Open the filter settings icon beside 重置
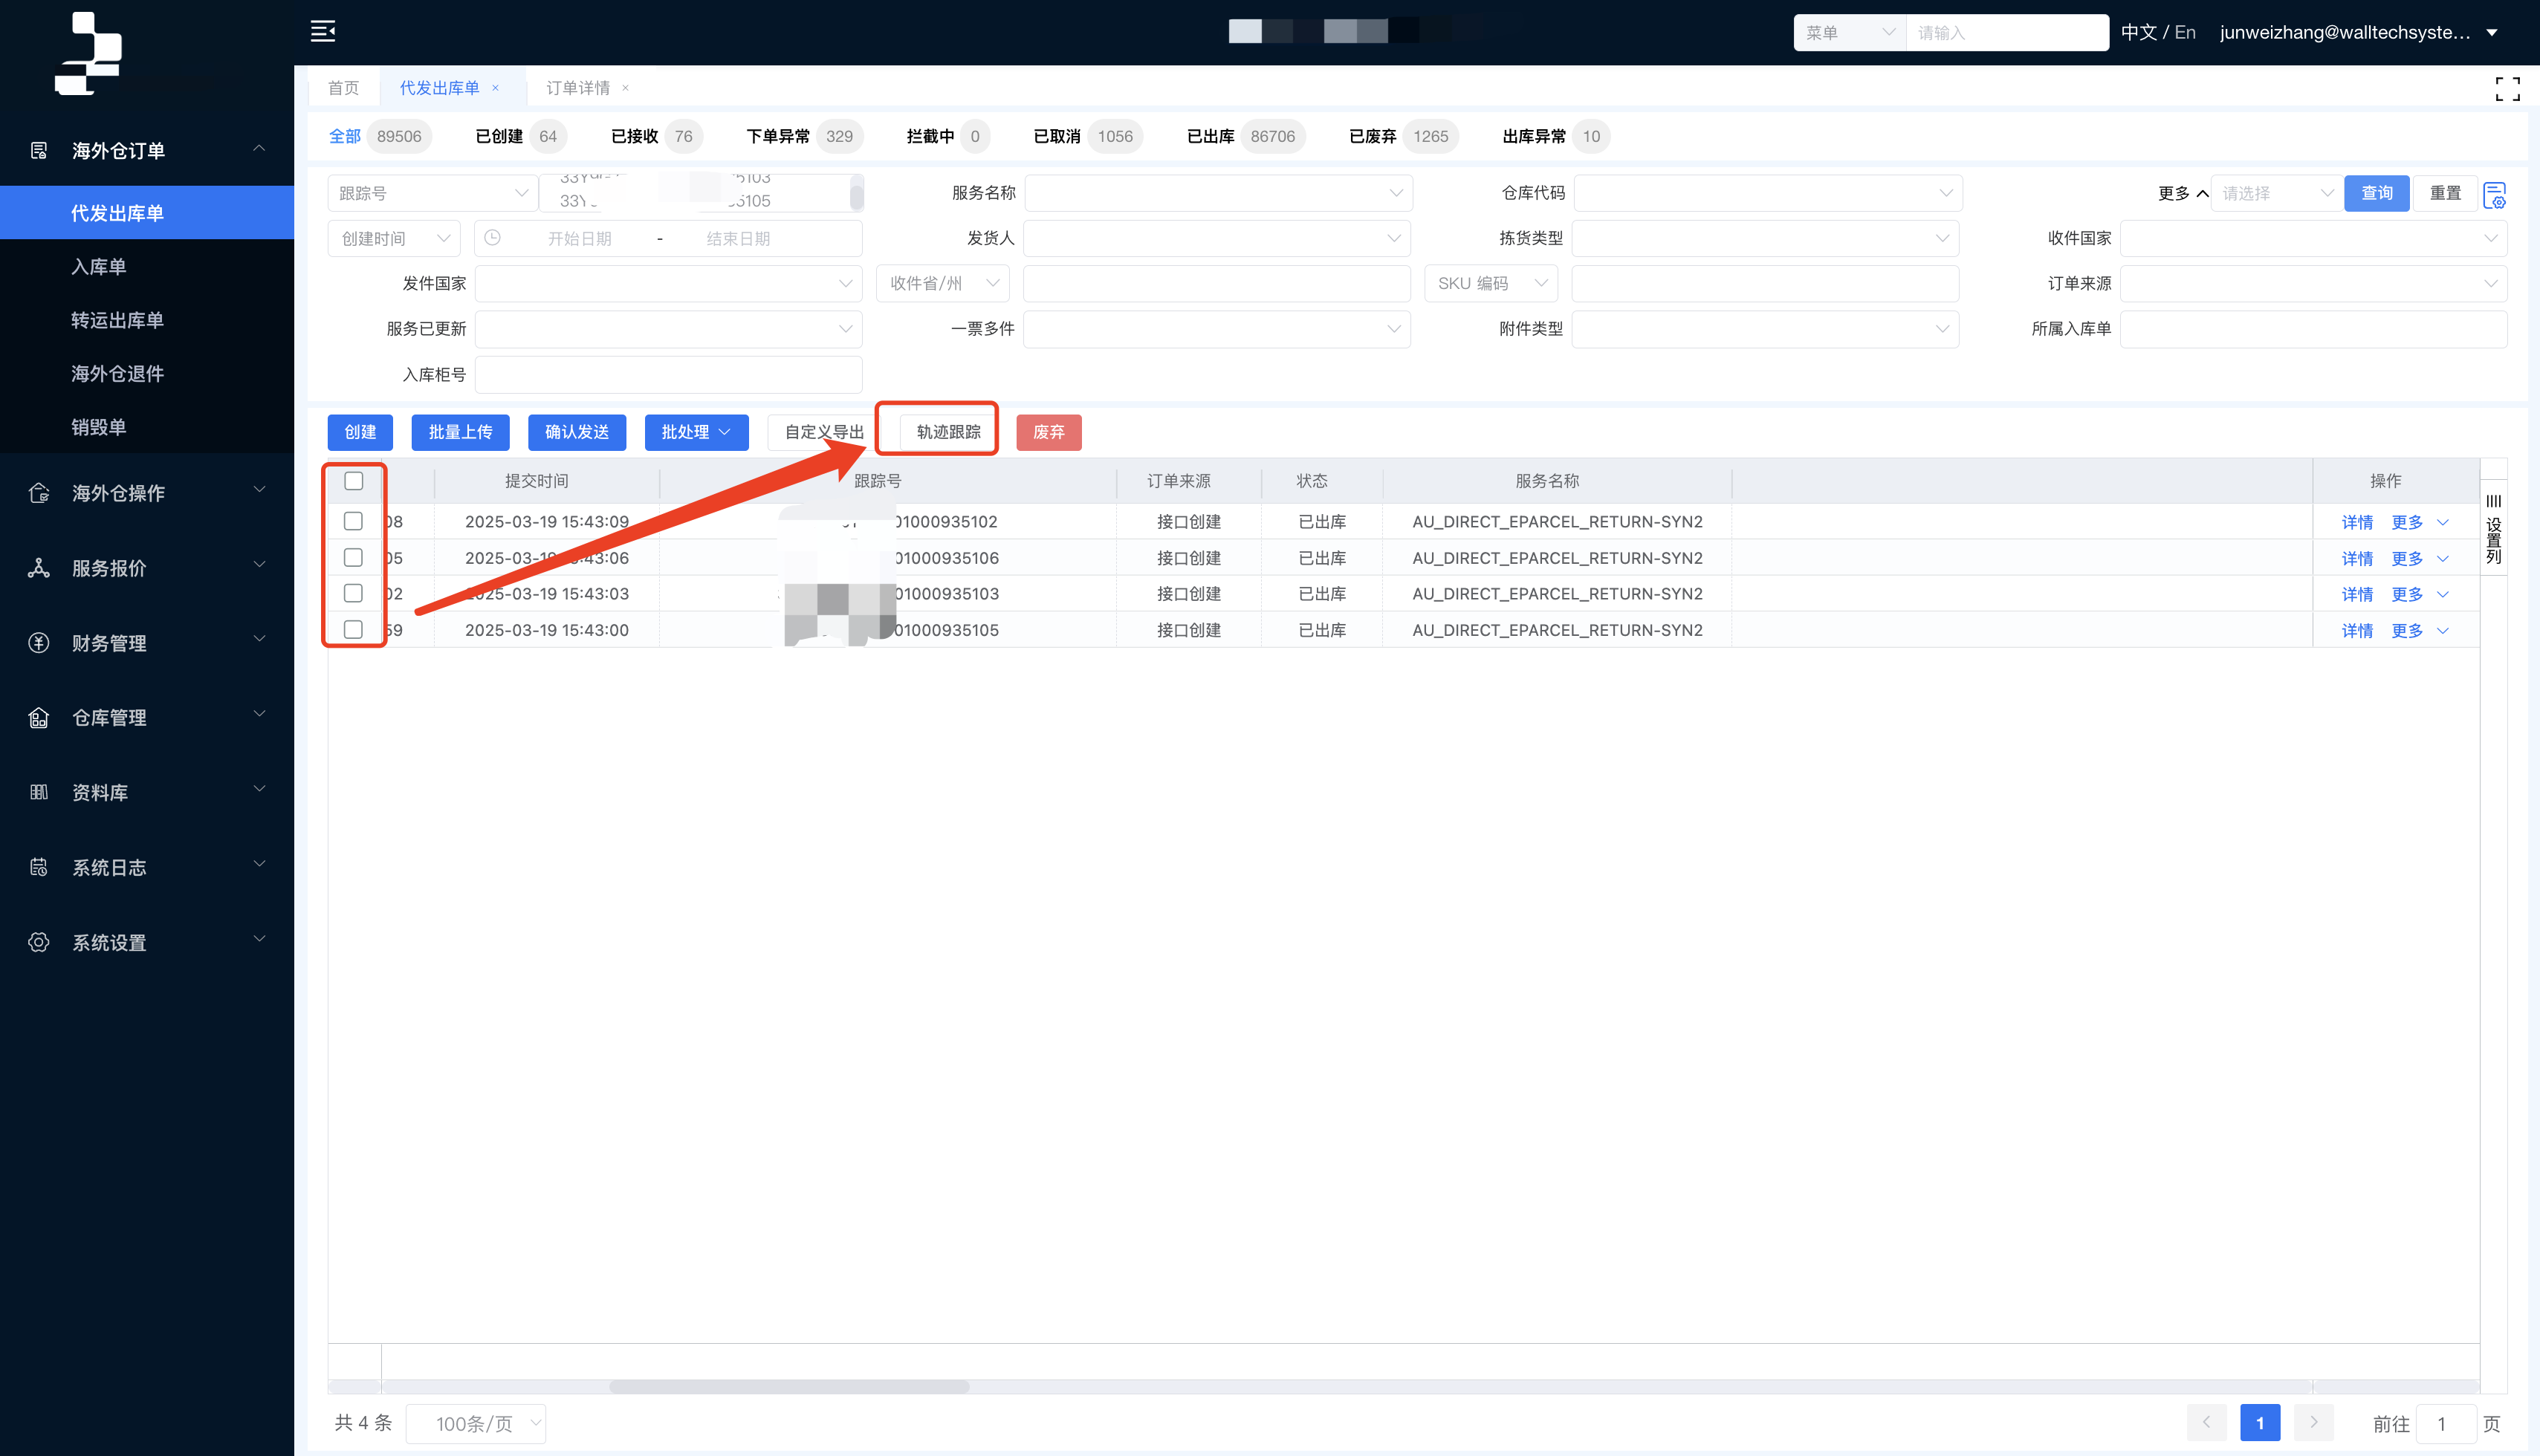 (x=2495, y=193)
